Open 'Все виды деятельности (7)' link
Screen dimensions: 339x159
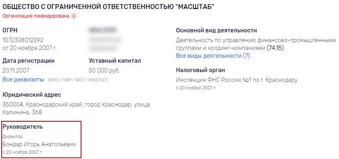(x=213, y=56)
